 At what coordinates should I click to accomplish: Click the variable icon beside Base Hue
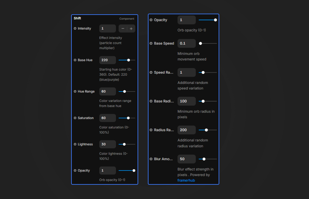pyautogui.click(x=74, y=60)
